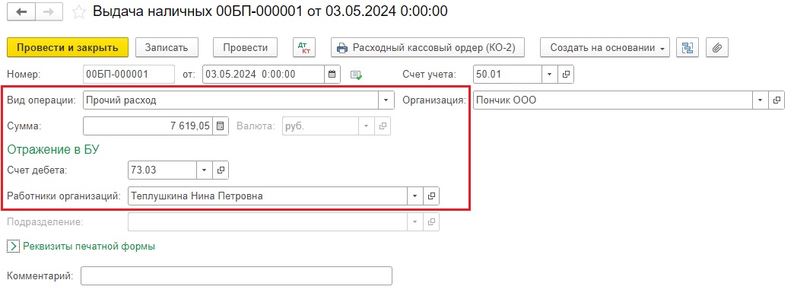The width and height of the screenshot is (794, 296).
Task: Click the Вид операции field Прочий расход
Action: pos(230,100)
